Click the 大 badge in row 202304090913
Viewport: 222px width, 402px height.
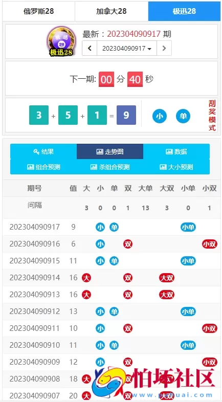point(86,295)
